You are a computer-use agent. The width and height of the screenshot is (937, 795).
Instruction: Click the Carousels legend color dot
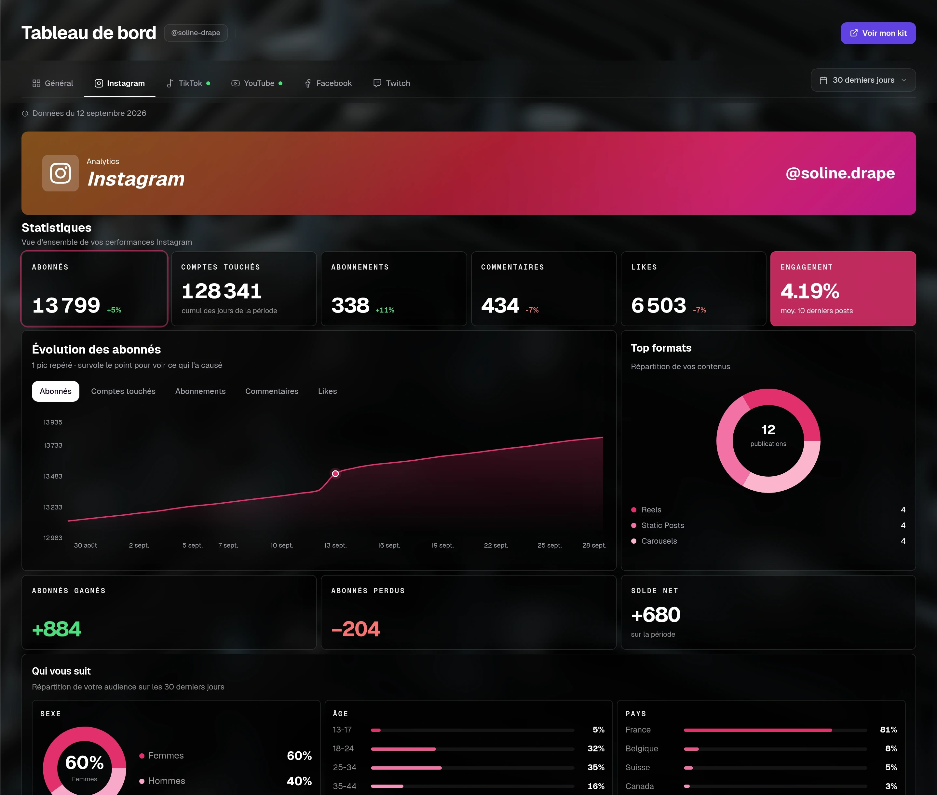tap(634, 541)
